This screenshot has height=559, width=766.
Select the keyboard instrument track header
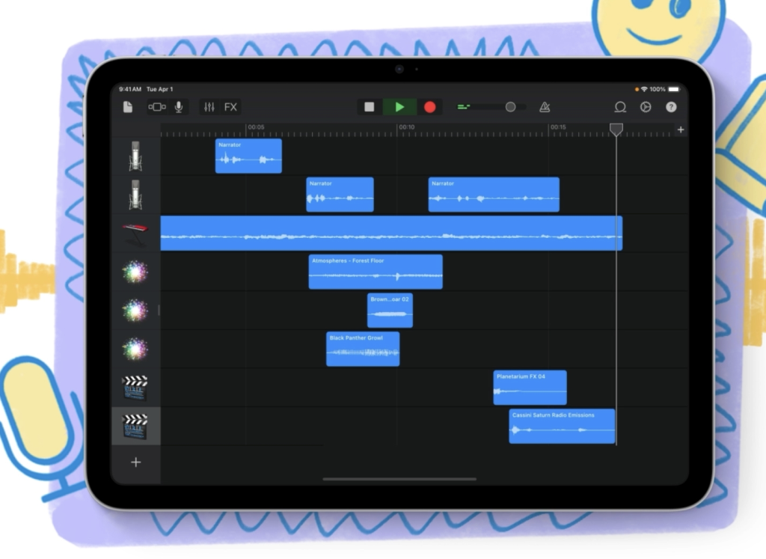[135, 233]
